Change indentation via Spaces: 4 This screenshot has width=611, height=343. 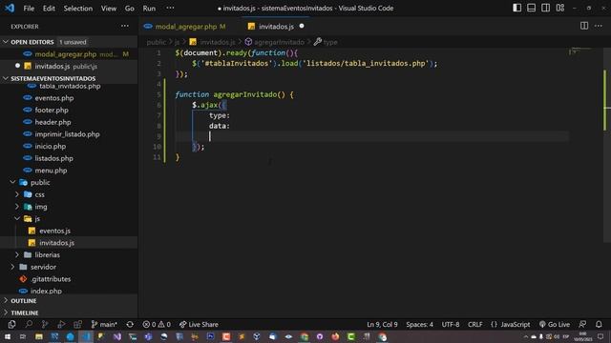(420, 324)
